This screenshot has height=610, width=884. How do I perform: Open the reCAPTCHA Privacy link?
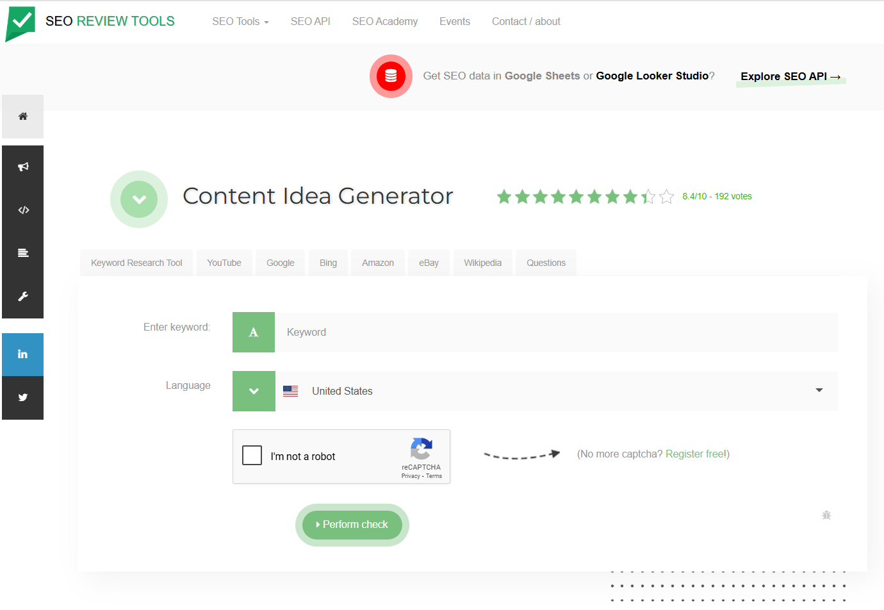(411, 476)
